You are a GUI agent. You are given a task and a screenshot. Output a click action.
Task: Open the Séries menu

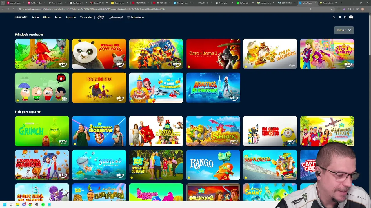[x=58, y=17]
